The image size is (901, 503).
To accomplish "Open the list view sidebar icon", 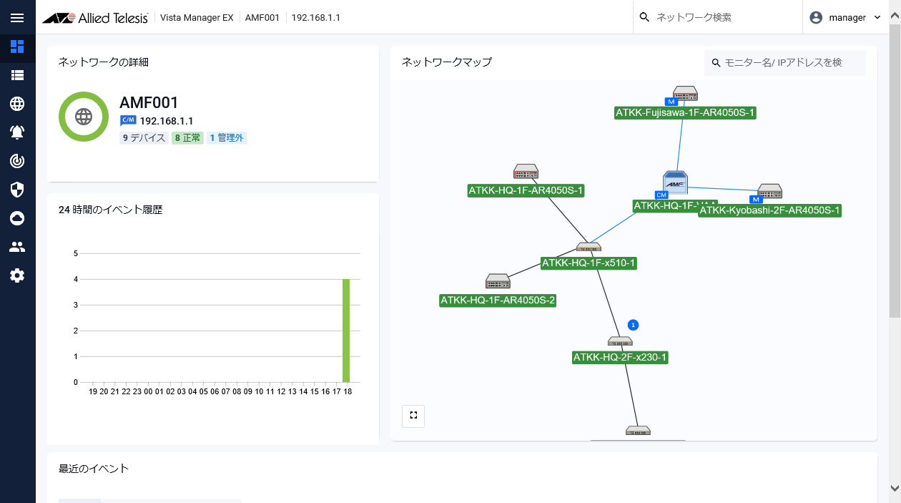I will pos(17,75).
